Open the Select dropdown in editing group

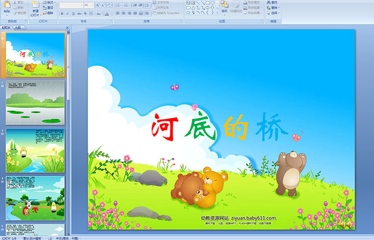coord(275,13)
